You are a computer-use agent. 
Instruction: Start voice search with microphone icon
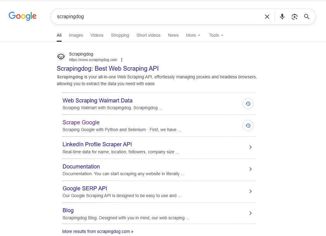point(282,17)
